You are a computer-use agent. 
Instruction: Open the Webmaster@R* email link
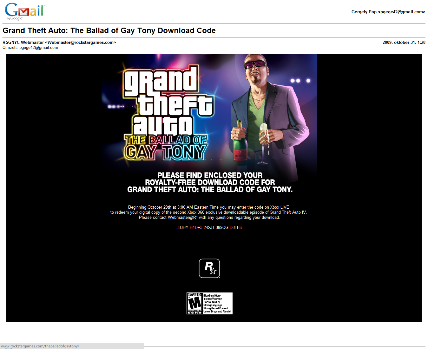183,218
